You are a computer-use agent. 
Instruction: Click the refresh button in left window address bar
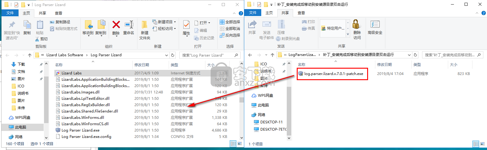[173, 55]
